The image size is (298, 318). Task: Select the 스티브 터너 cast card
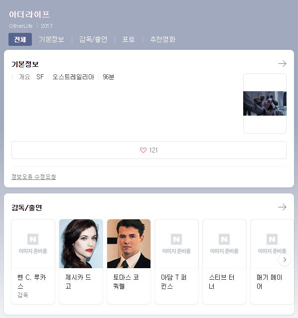(x=224, y=262)
